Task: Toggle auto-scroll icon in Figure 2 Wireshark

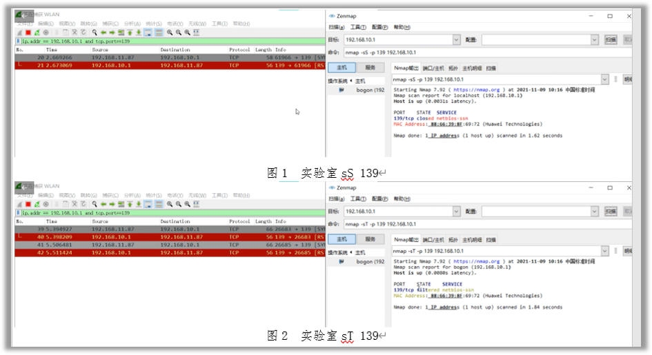Action: pos(148,204)
